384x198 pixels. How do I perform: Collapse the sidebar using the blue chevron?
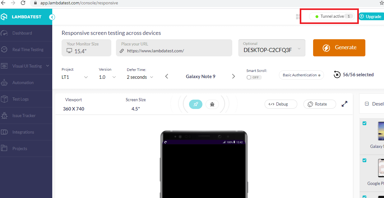point(52,17)
